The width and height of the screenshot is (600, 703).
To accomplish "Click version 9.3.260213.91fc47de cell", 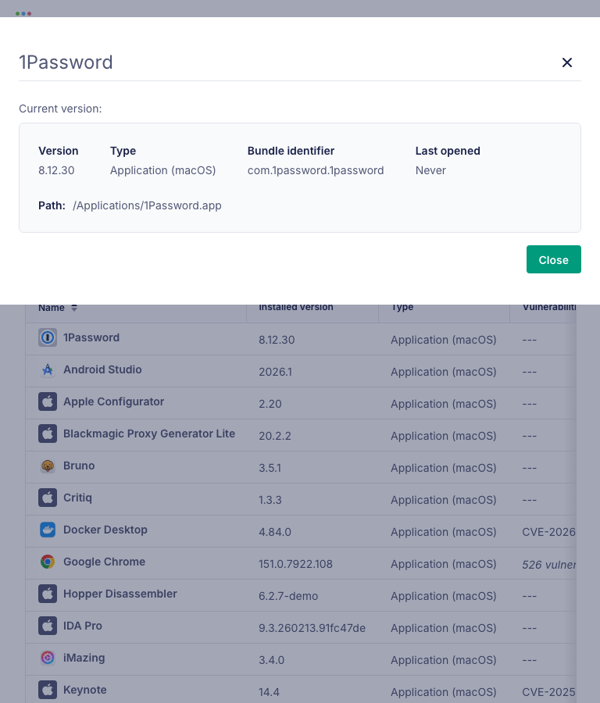I will (x=312, y=628).
